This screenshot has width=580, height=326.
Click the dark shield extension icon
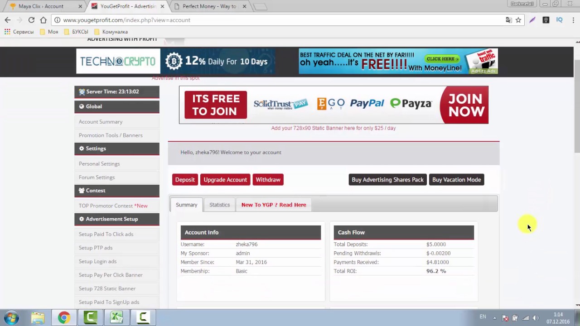tap(546, 20)
